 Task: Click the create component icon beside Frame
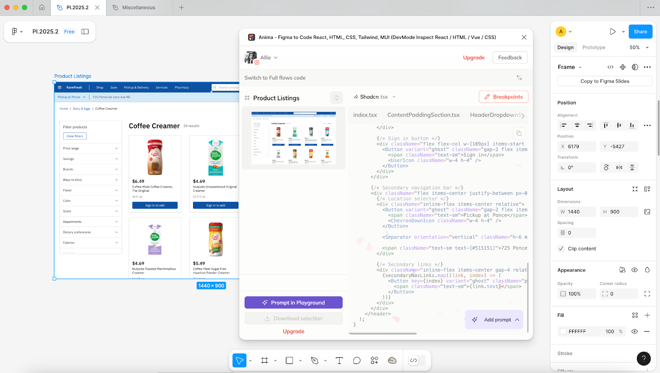tap(623, 67)
